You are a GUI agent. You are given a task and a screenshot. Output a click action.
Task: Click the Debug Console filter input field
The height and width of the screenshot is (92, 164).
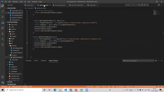[138, 61]
